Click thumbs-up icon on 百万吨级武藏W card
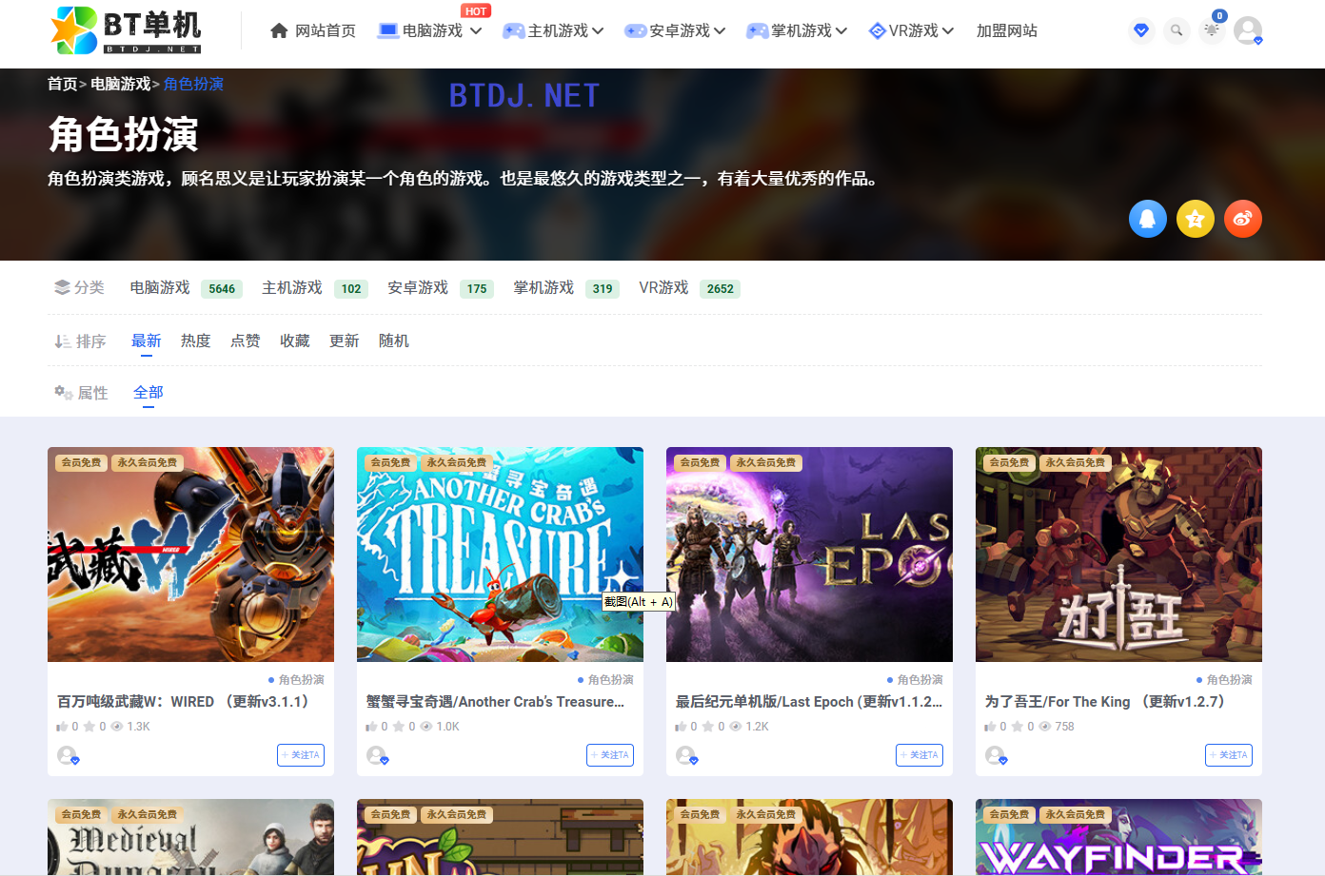1325x876 pixels. [x=62, y=727]
